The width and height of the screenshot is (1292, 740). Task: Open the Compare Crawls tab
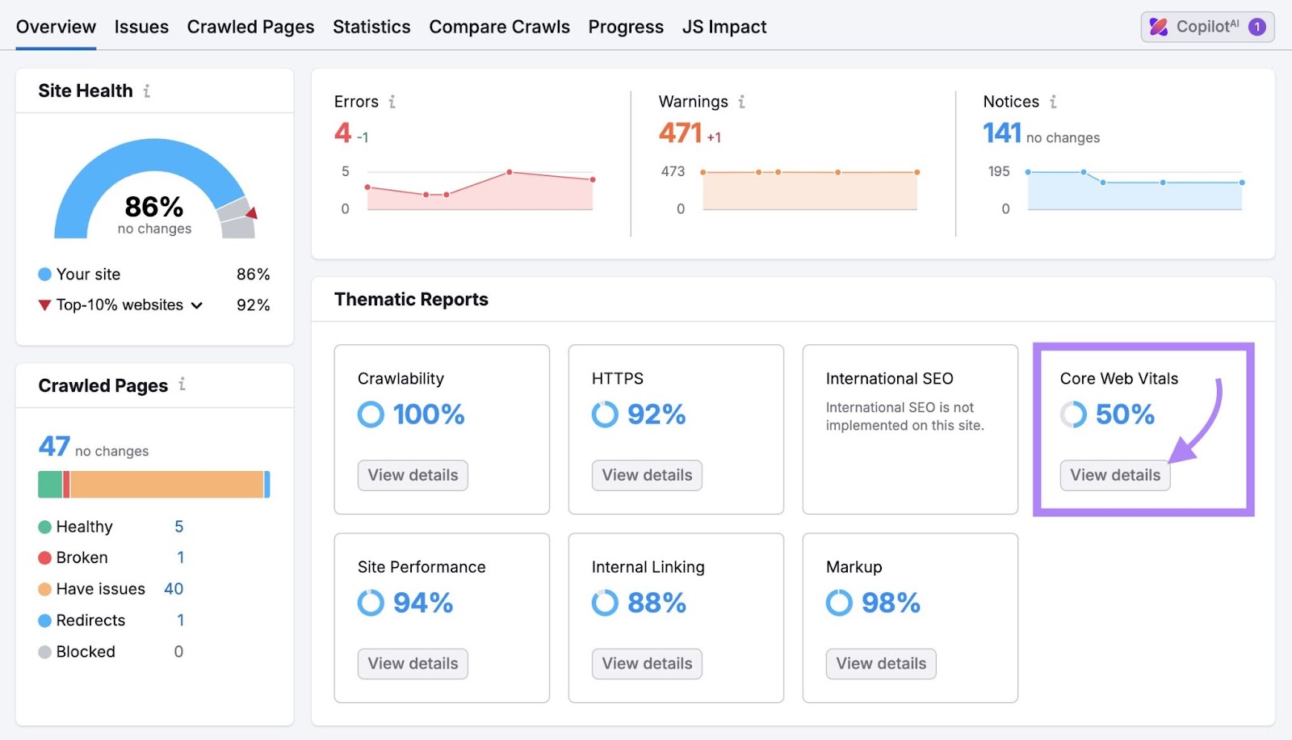point(499,26)
